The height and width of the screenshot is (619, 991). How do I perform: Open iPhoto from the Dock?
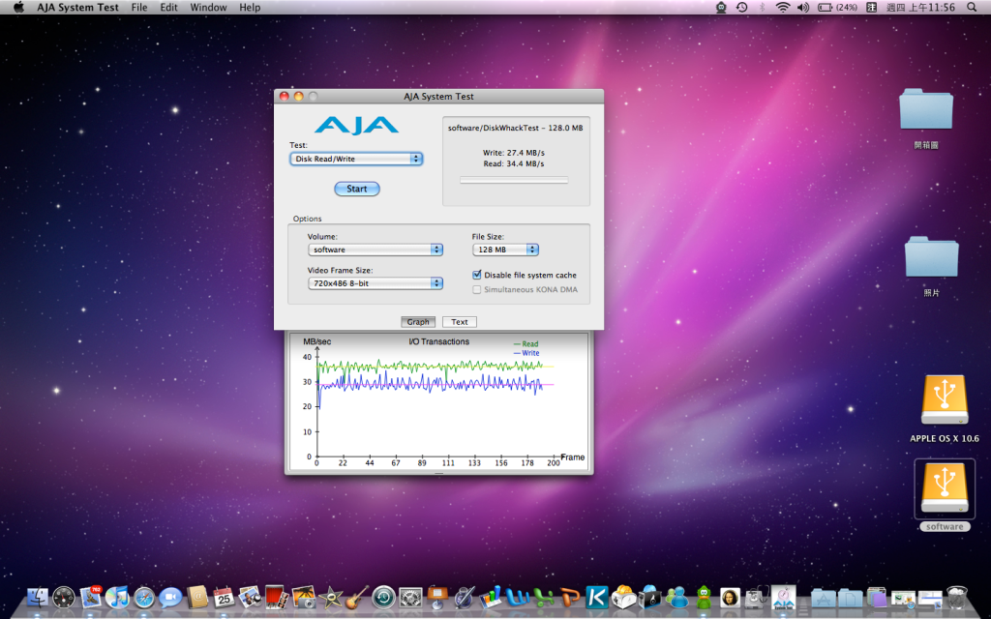(304, 596)
